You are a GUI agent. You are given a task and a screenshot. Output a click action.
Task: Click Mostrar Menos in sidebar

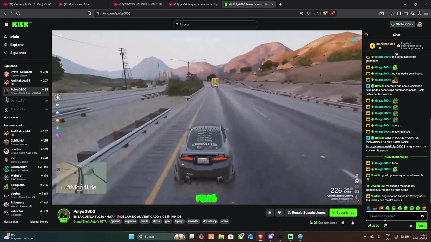39,221
